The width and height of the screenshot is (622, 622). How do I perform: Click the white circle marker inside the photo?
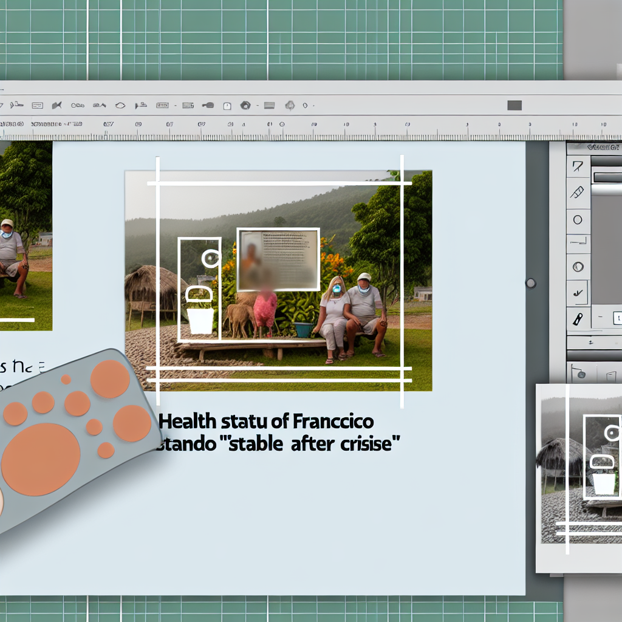[211, 259]
